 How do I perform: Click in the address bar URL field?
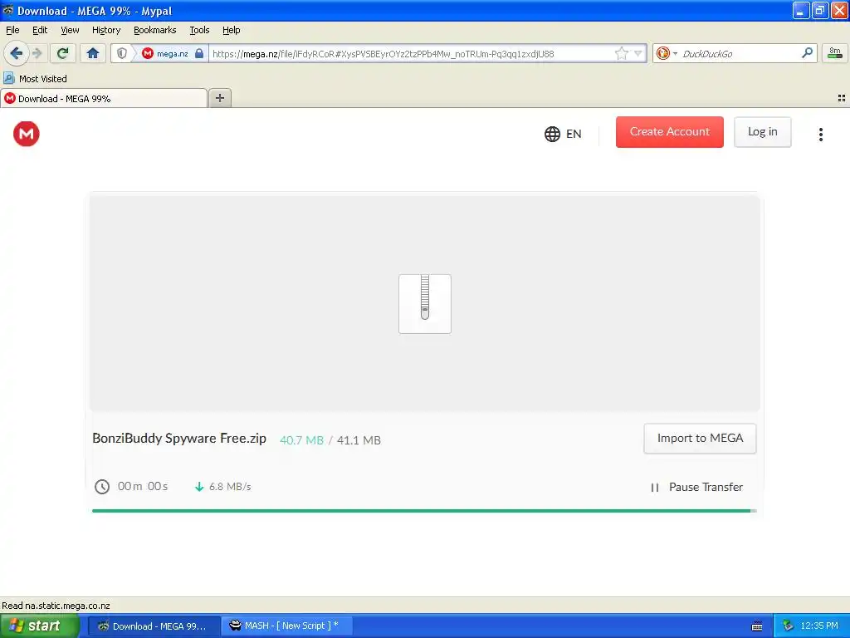[x=412, y=53]
